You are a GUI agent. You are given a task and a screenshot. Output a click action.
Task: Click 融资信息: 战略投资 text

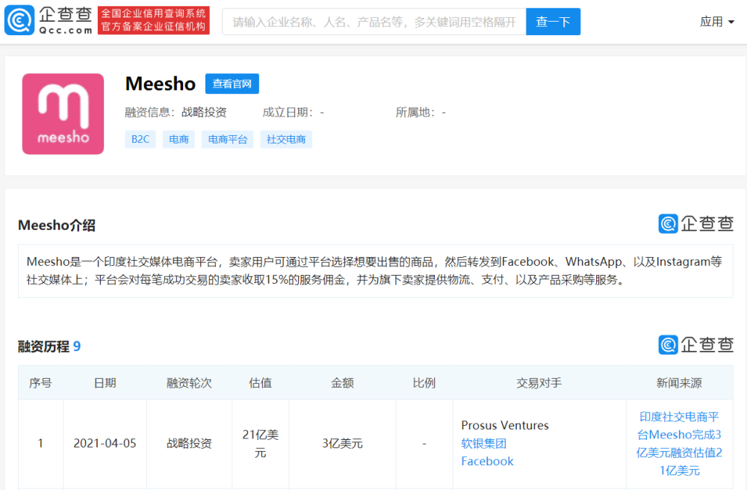[x=176, y=112]
